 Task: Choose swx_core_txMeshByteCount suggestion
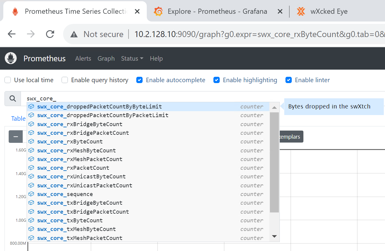coord(148,229)
